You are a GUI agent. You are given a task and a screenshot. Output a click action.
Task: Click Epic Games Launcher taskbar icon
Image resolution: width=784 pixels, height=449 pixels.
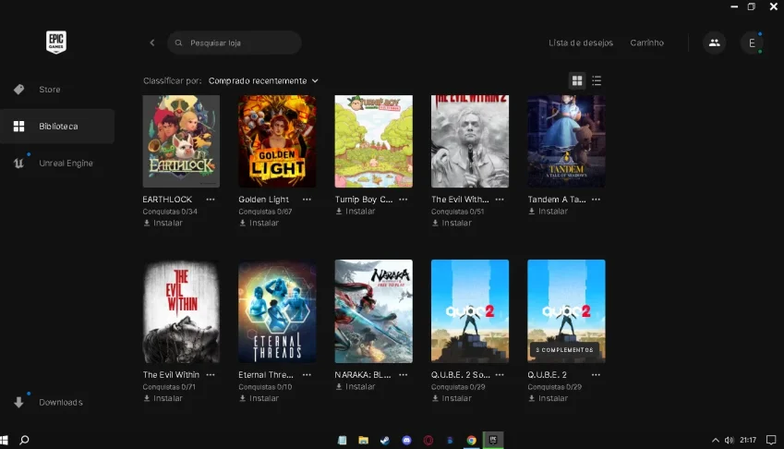point(493,440)
